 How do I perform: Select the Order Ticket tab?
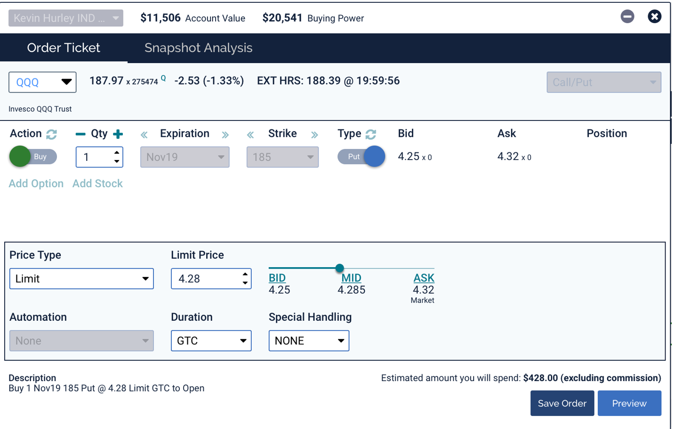pyautogui.click(x=64, y=48)
